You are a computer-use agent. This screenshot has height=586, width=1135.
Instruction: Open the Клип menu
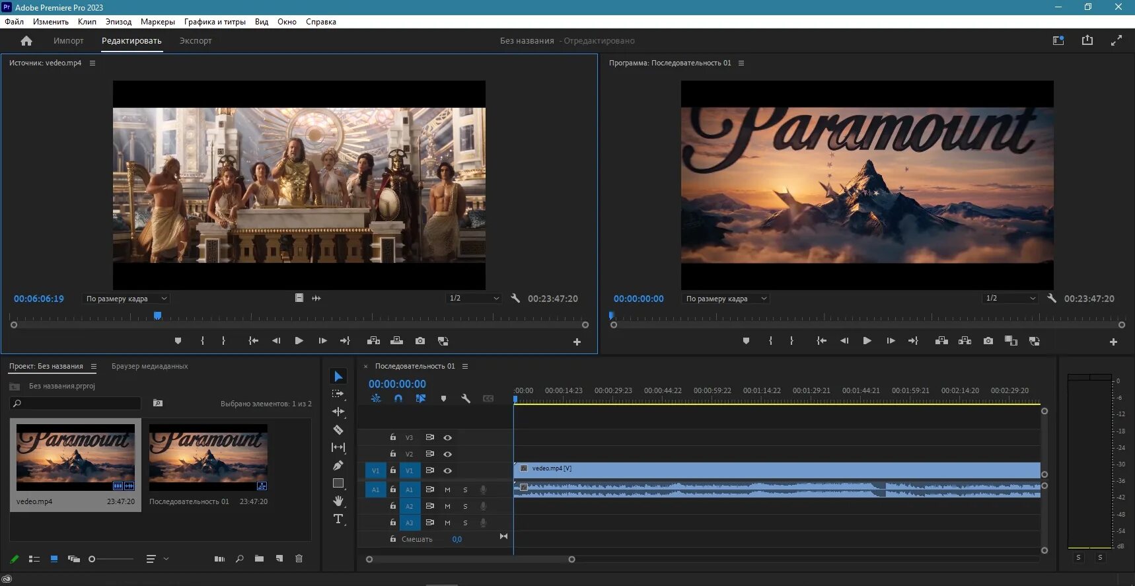click(x=87, y=22)
